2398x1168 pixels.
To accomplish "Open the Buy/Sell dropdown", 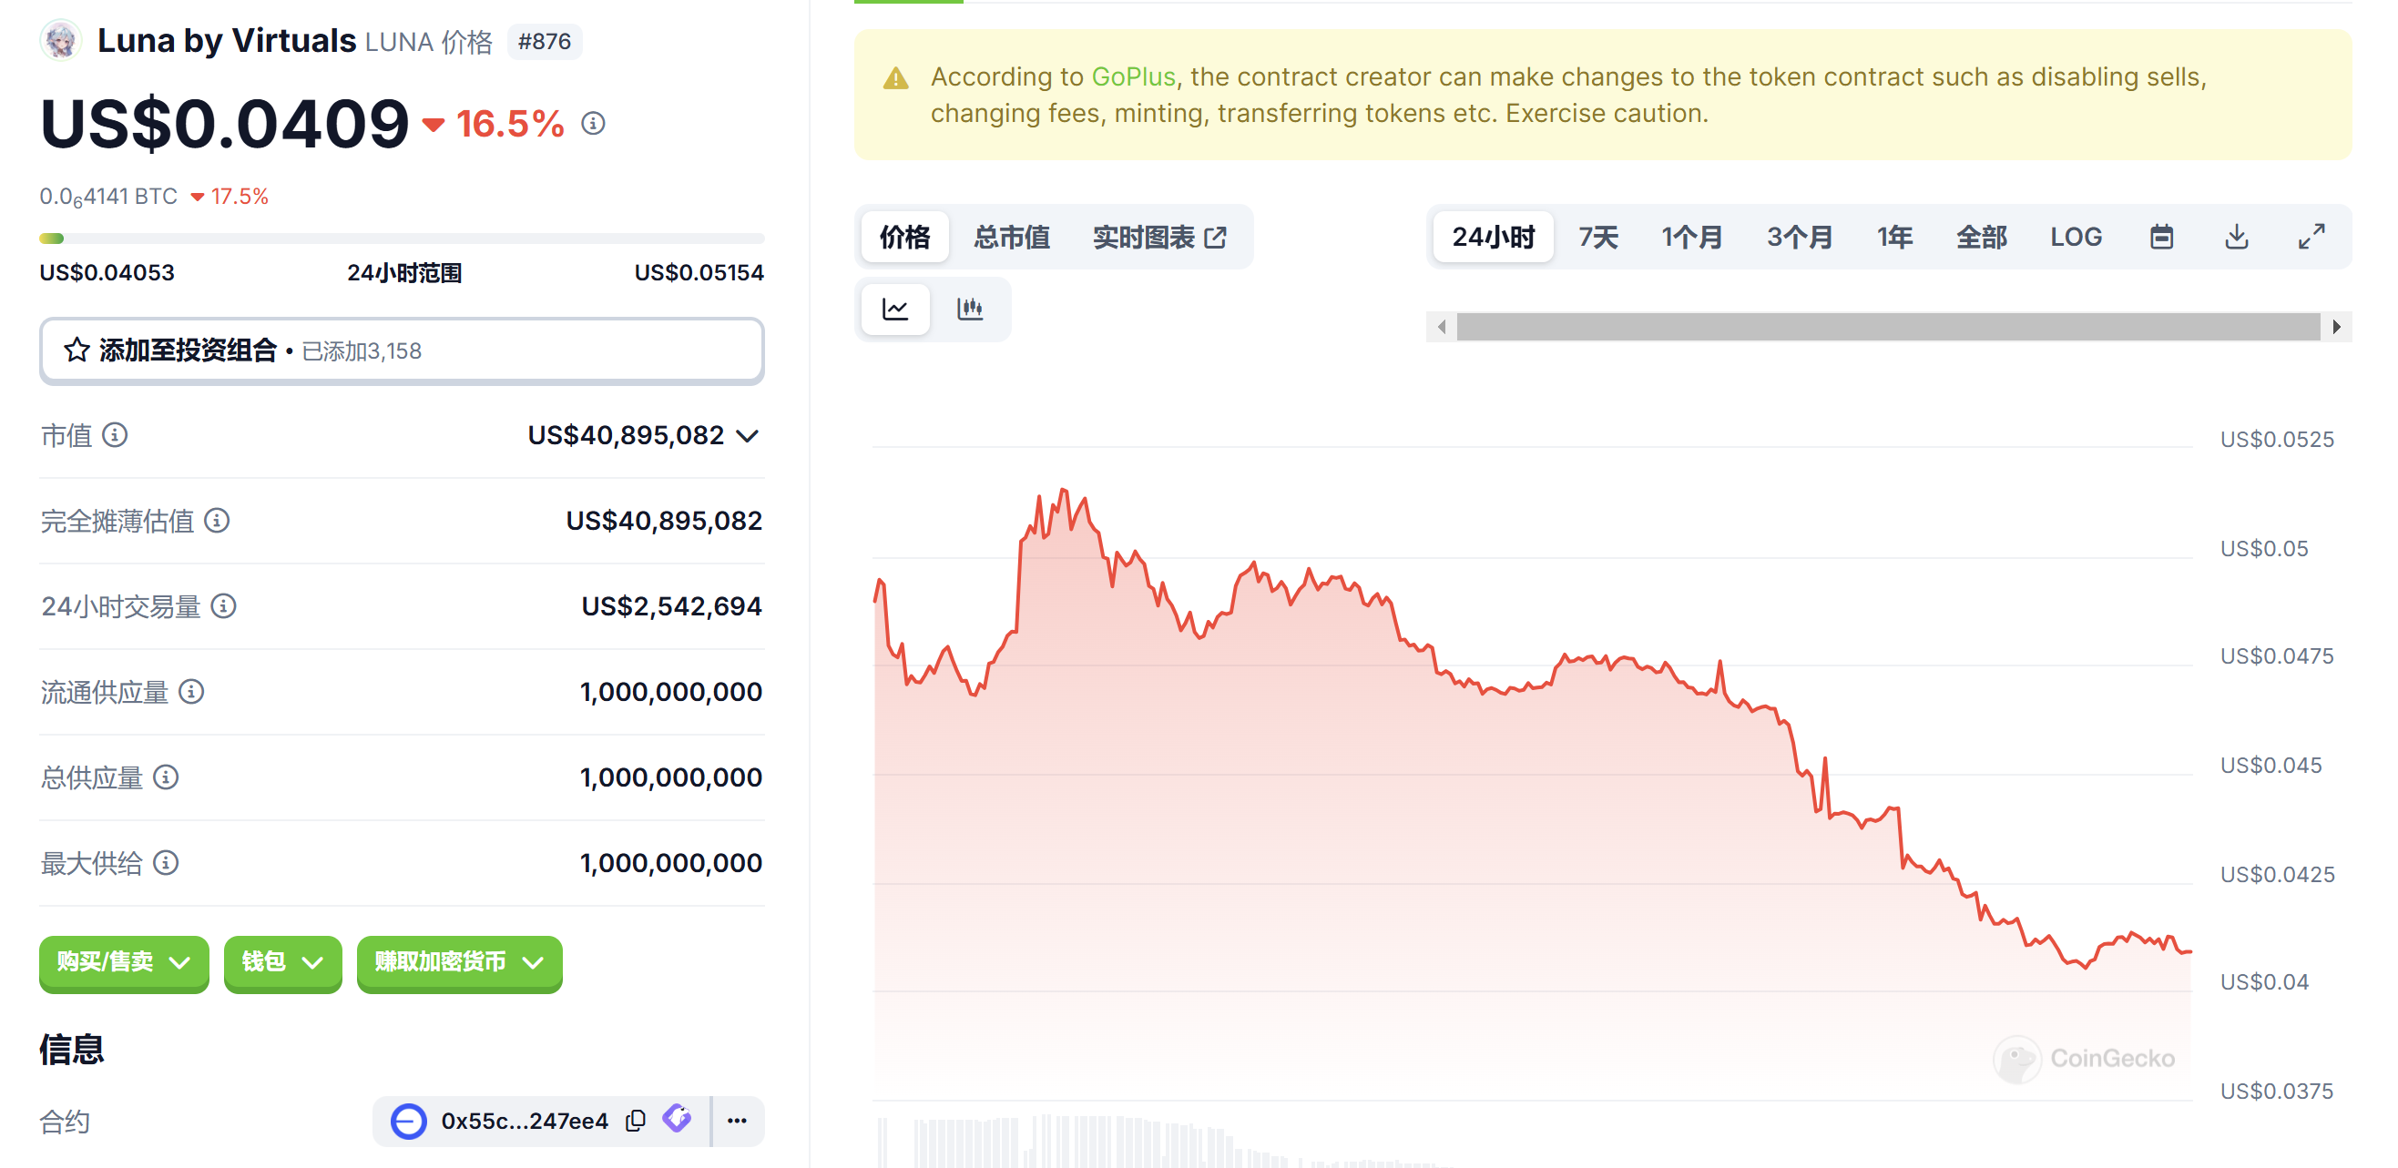I will (x=124, y=962).
